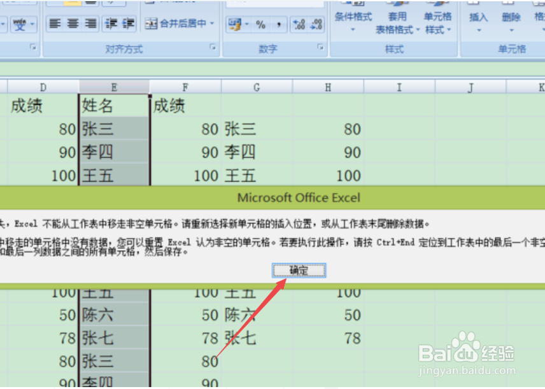The image size is (545, 389).
Task: Select the 50 cell in column H
Action: pyautogui.click(x=328, y=315)
